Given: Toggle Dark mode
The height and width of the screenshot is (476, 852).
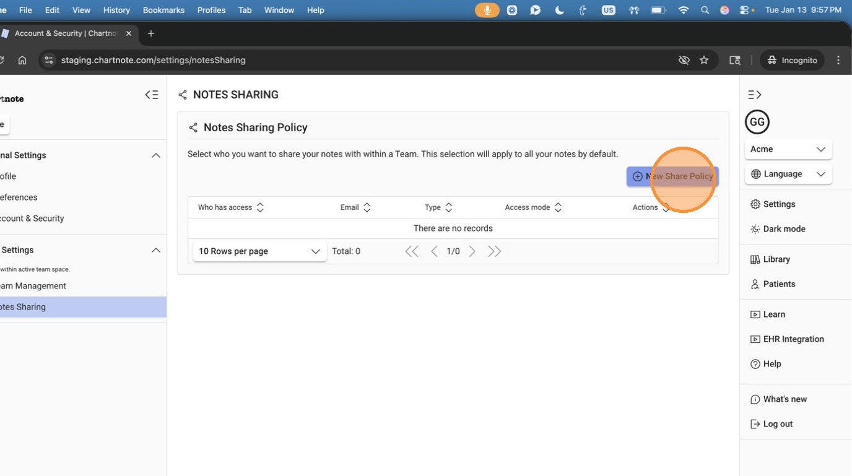Looking at the screenshot, I should [778, 229].
